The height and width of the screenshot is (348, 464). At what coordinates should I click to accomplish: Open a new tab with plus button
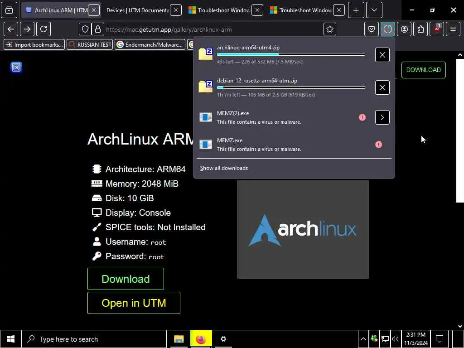coord(356,10)
